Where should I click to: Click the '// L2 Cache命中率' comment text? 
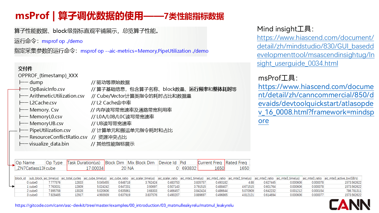click(x=111, y=103)
